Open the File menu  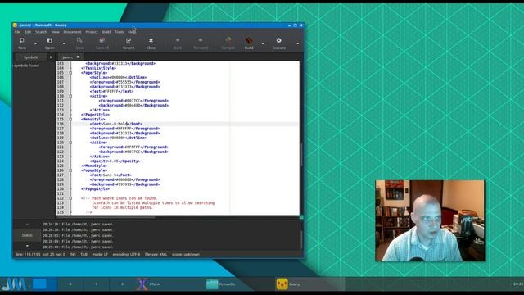[x=17, y=32]
